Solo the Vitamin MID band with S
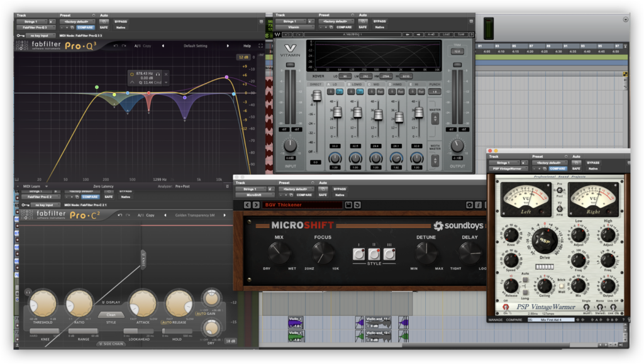 pyautogui.click(x=372, y=92)
